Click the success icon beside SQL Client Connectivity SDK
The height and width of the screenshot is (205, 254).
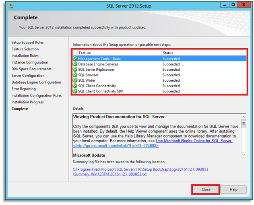point(75,91)
